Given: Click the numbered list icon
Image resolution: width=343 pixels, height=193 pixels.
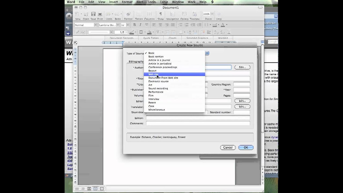Looking at the screenshot, I should (x=181, y=25).
